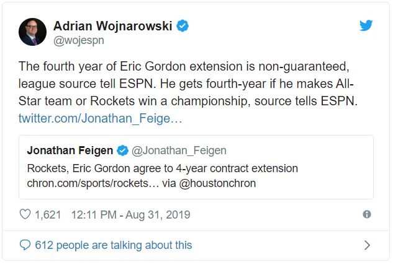The height and width of the screenshot is (265, 393).
Task: Click the Twitter Ads info icon
Action: point(366,215)
